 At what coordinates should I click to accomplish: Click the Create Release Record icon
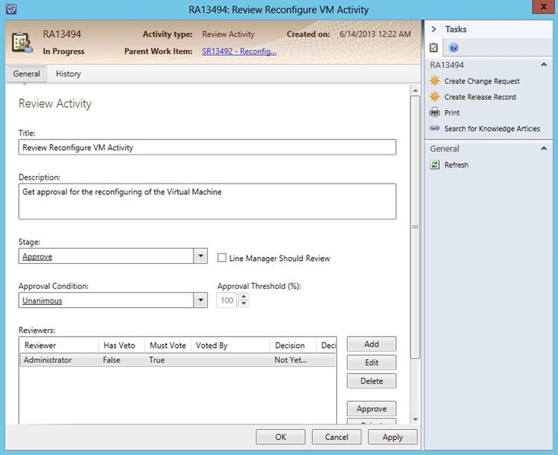(x=434, y=97)
